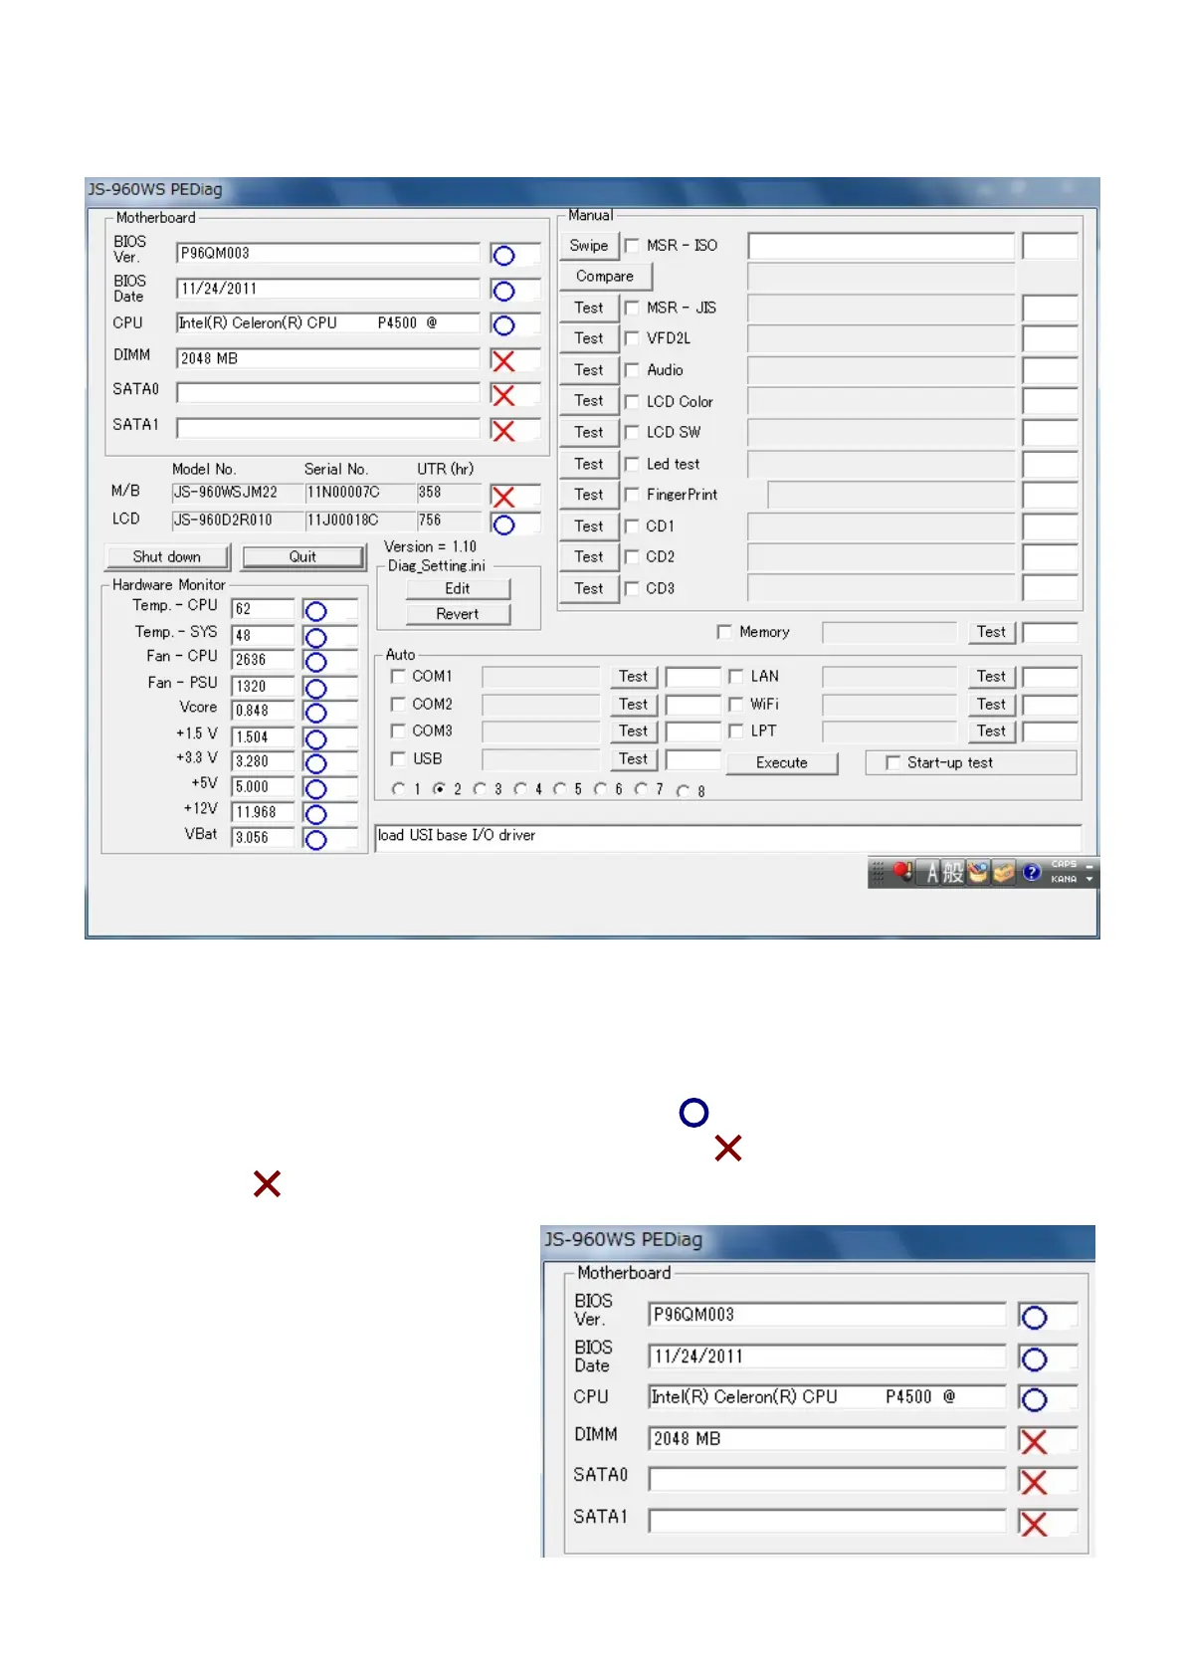Enable the MSR - ISO checkbox
1184x1676 pixels.
click(x=632, y=245)
